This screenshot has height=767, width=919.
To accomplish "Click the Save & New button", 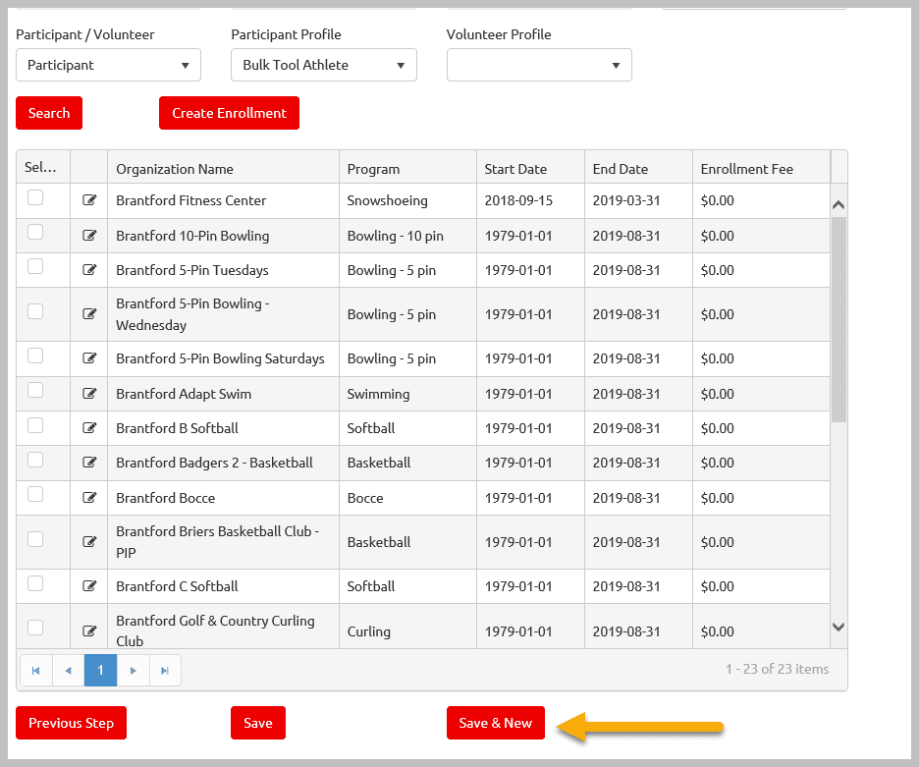I will click(495, 723).
